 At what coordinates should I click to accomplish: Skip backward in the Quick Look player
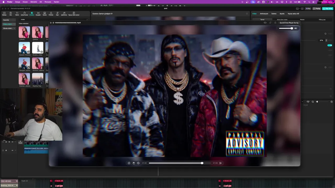(x=129, y=163)
